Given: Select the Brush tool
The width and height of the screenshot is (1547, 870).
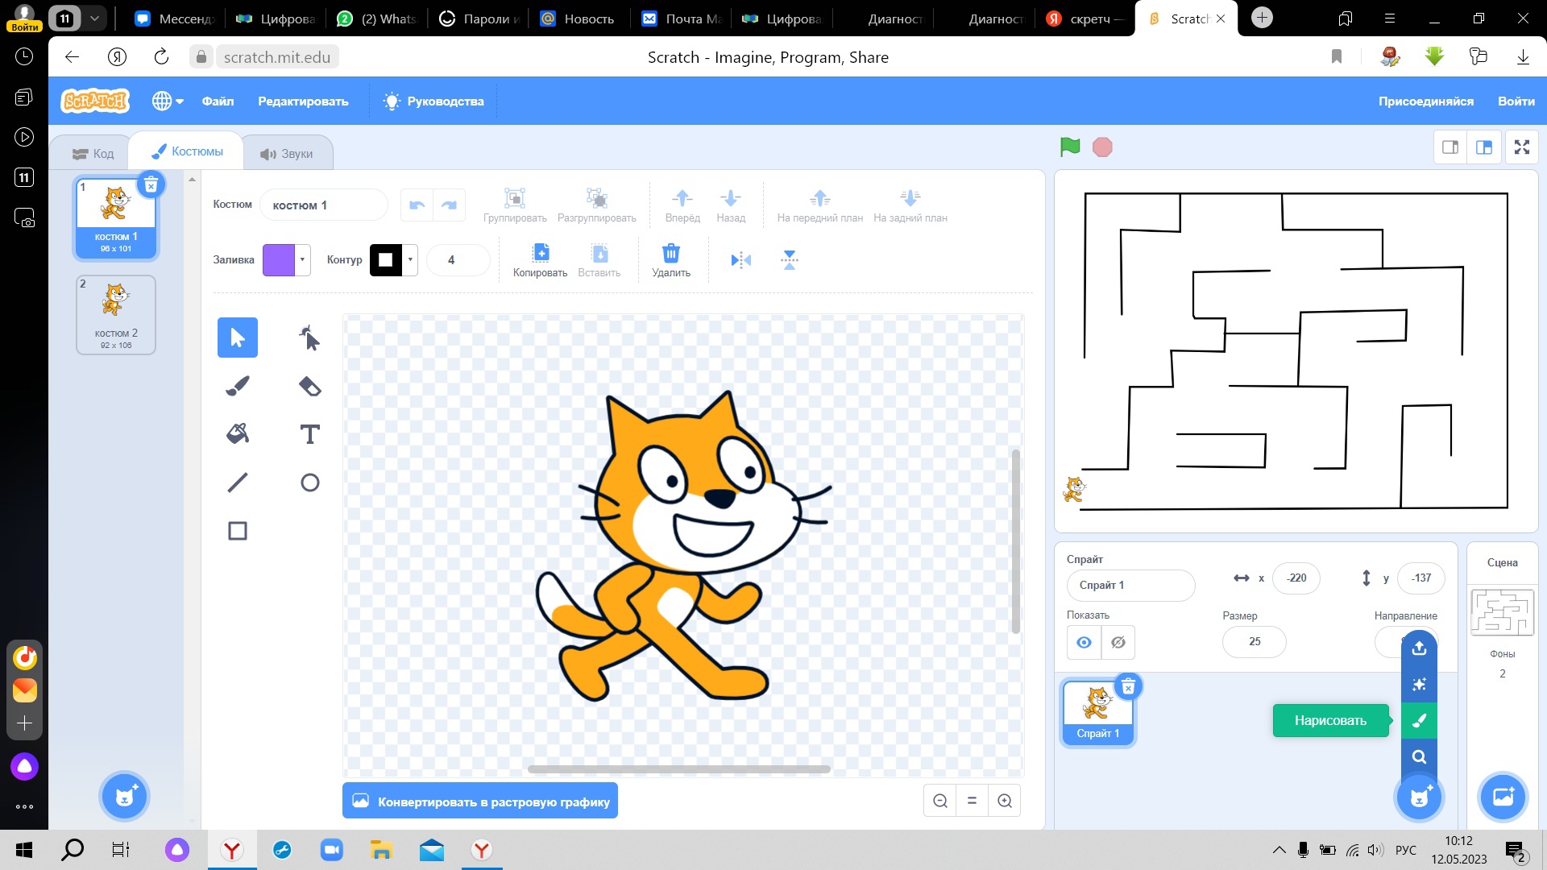Looking at the screenshot, I should coord(237,386).
